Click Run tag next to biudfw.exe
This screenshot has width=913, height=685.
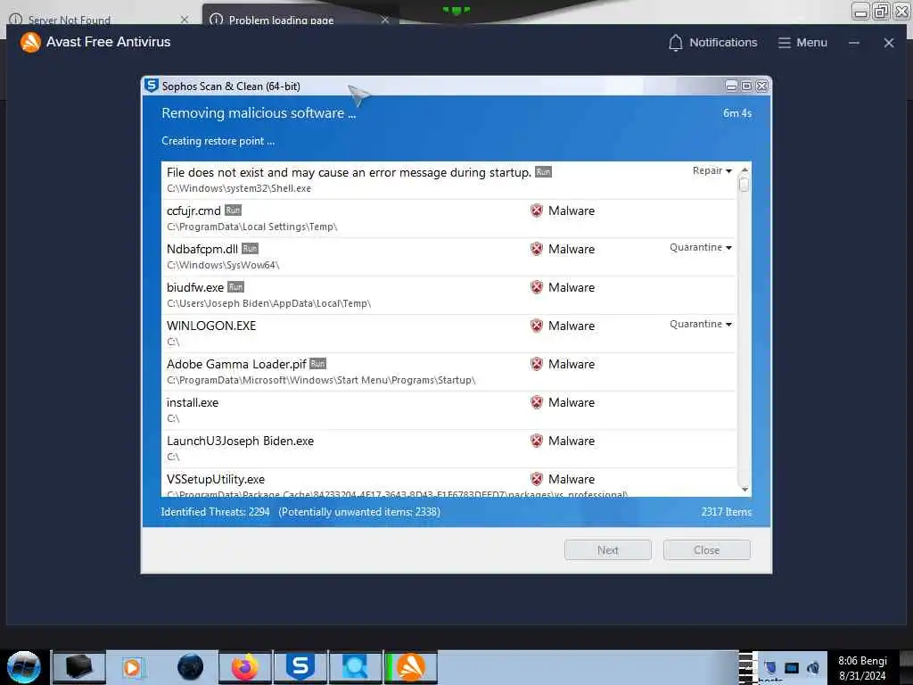(x=235, y=287)
